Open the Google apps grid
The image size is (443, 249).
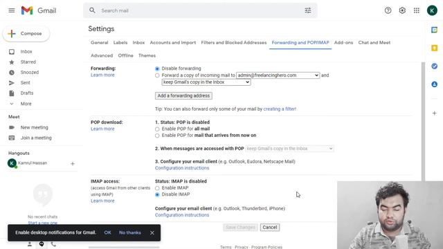point(417,10)
